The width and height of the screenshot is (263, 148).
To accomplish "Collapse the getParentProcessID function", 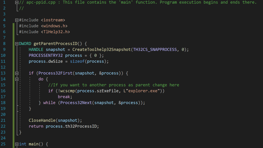I will 17,43.
